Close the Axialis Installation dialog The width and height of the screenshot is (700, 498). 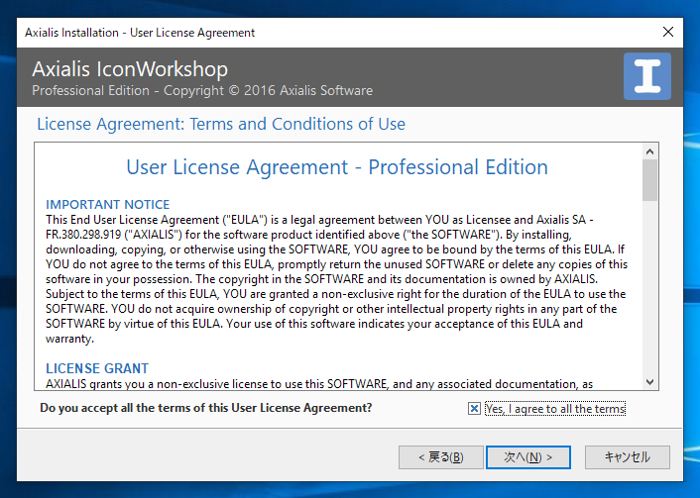(x=668, y=32)
